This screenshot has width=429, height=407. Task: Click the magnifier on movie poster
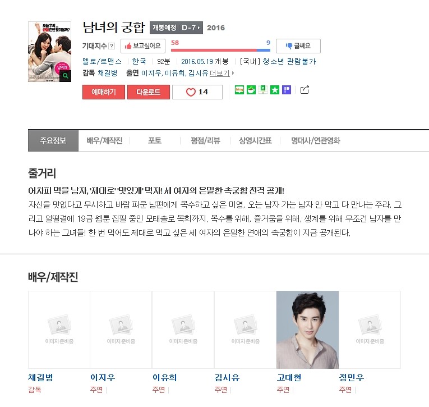click(x=66, y=76)
